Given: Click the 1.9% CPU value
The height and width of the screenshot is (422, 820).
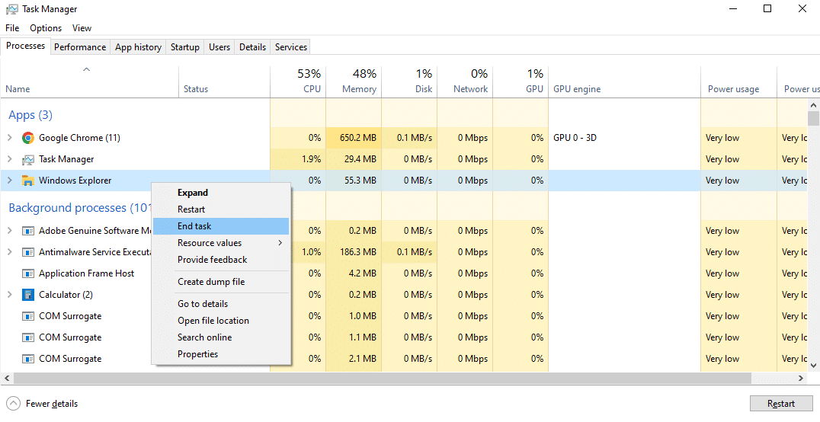Looking at the screenshot, I should [x=311, y=159].
